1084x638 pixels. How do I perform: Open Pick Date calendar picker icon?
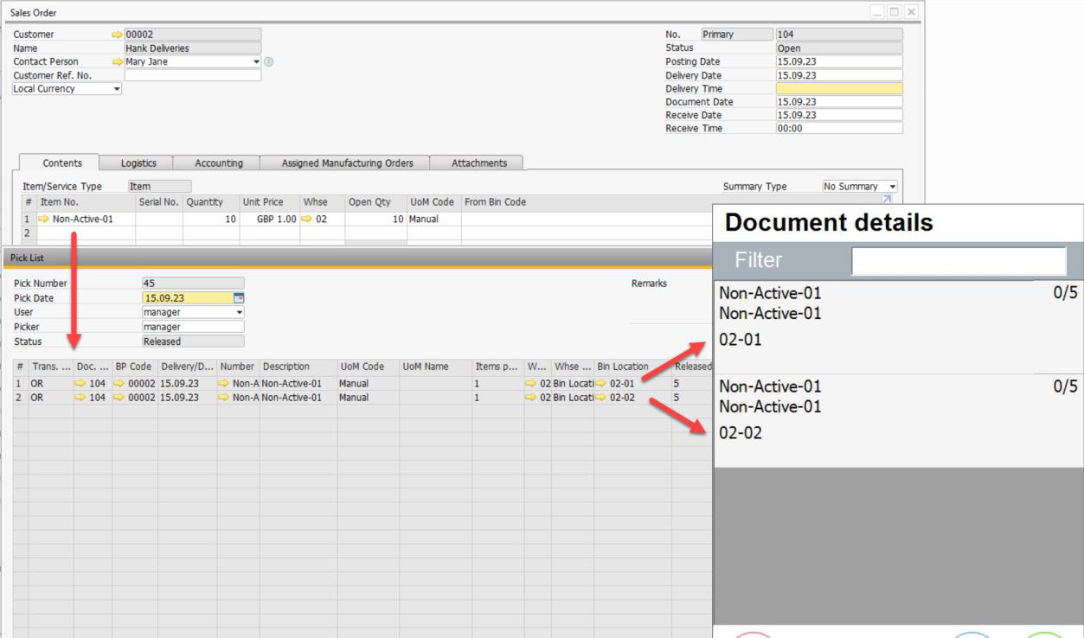coord(239,298)
